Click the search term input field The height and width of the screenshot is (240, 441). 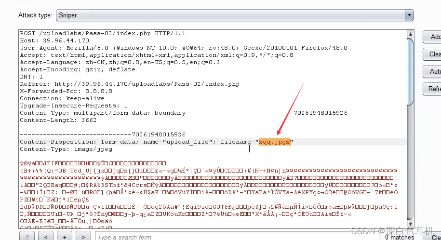pyautogui.click(x=236, y=237)
